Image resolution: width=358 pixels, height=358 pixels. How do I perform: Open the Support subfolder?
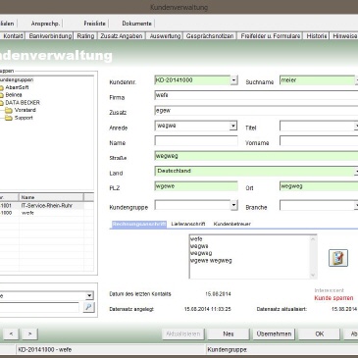[x=19, y=118]
